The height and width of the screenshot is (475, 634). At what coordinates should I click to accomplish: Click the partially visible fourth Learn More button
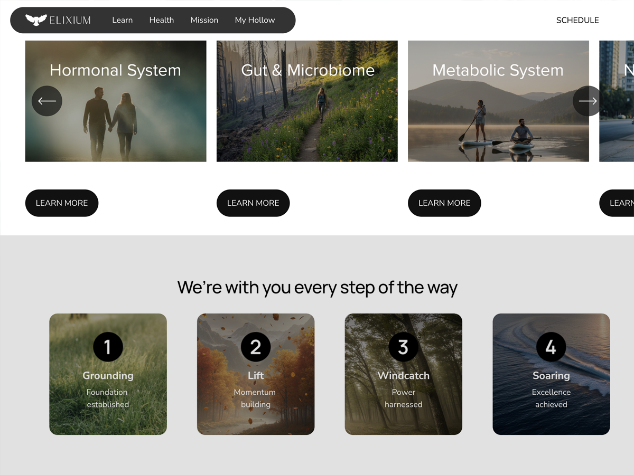pyautogui.click(x=617, y=203)
